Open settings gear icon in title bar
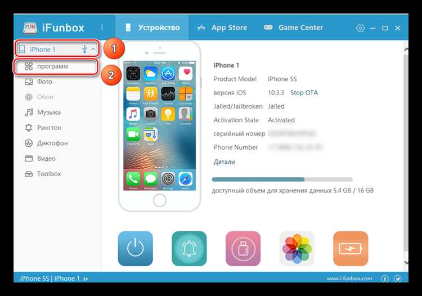Screen dimensions: 422x296 (360, 28)
